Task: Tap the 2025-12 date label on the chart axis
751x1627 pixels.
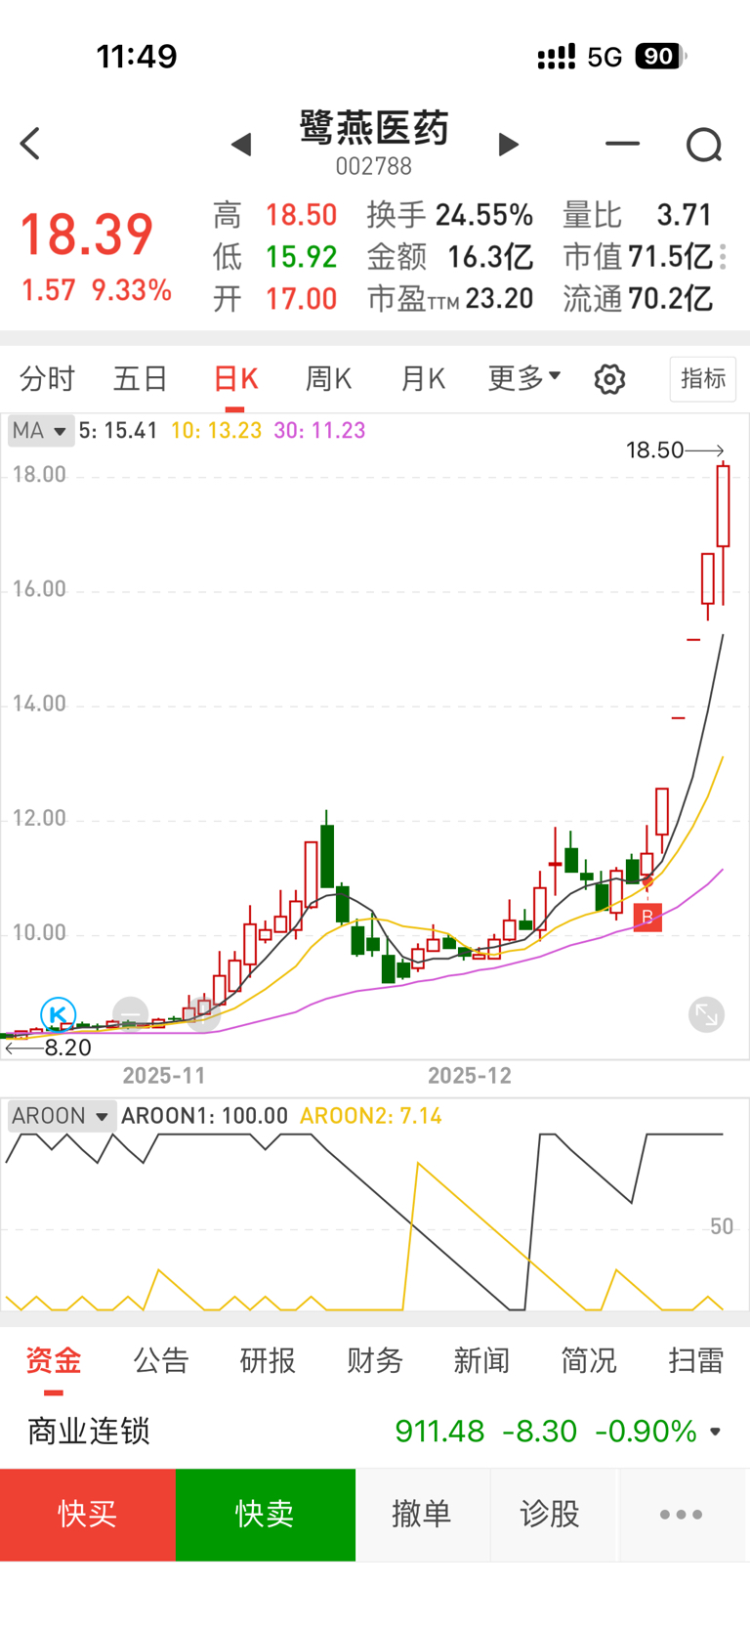Action: click(x=470, y=1076)
